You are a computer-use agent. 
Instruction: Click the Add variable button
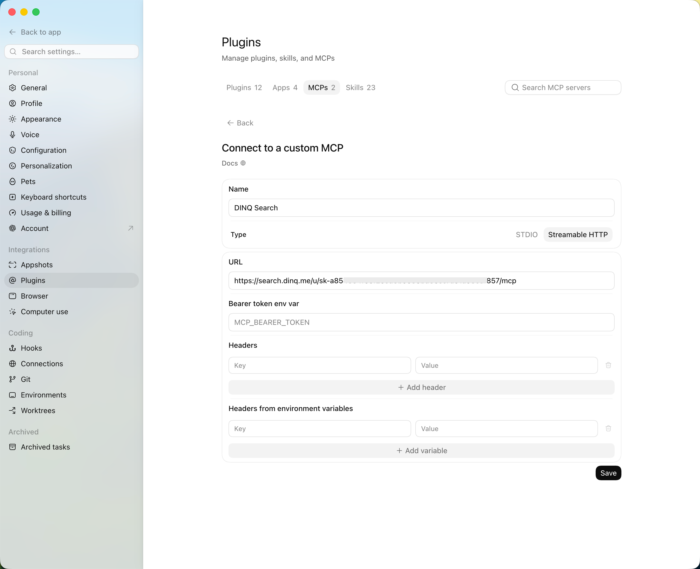coord(422,451)
